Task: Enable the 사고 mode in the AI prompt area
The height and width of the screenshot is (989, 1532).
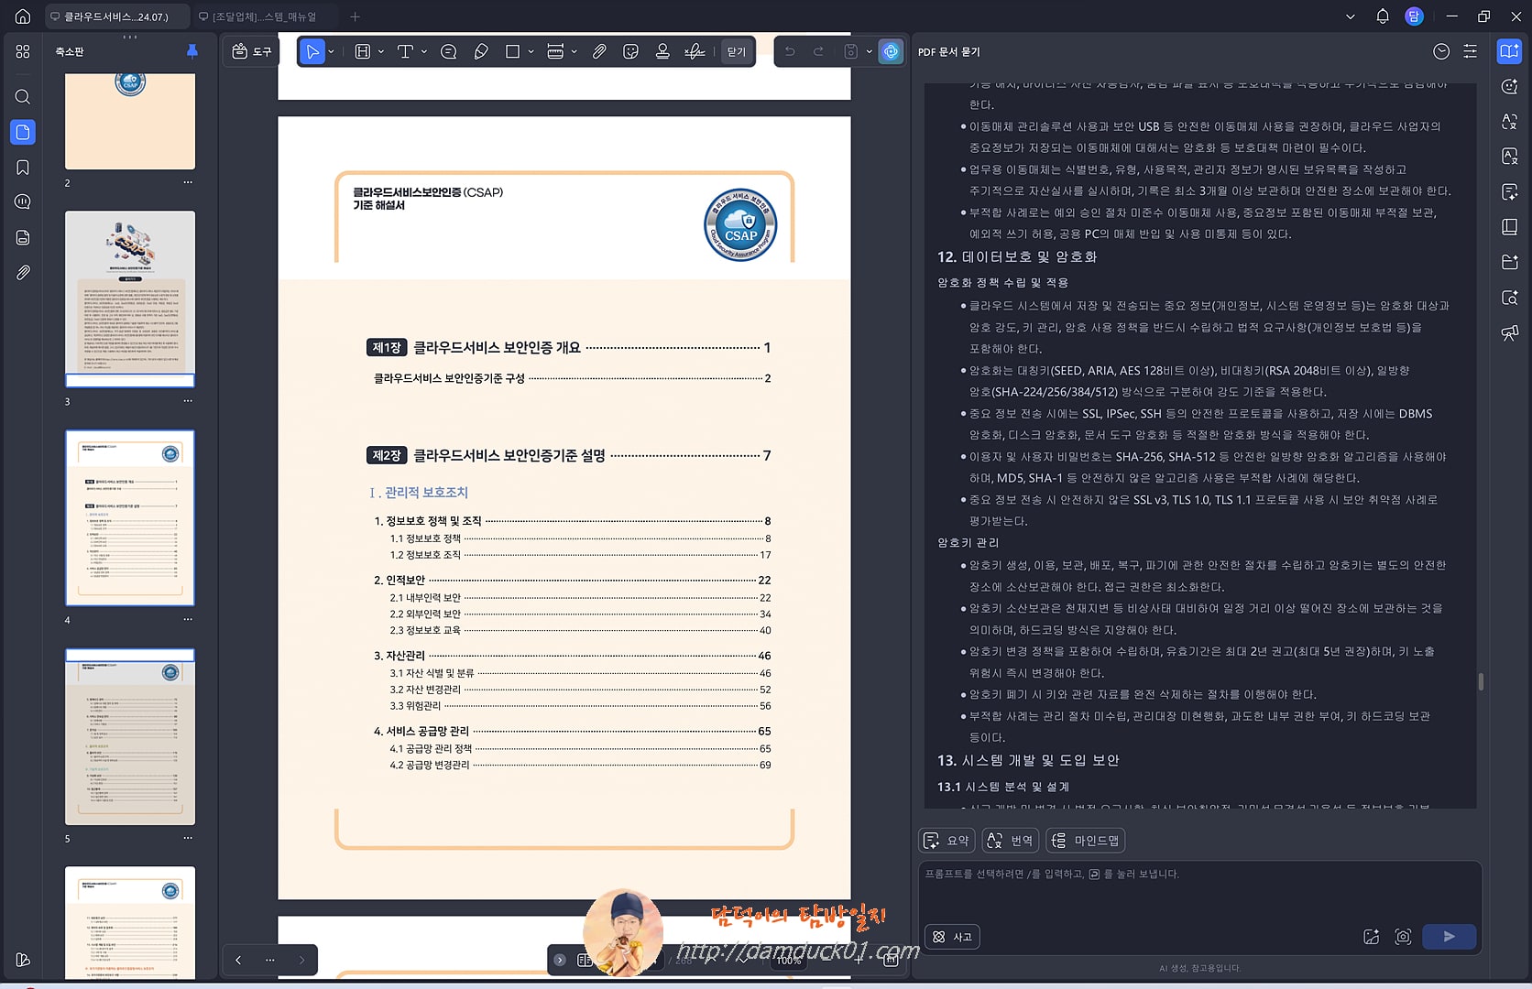Action: tap(952, 936)
